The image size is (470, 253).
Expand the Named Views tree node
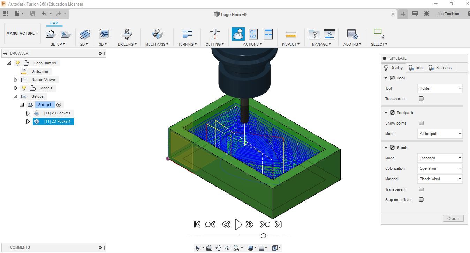point(15,80)
